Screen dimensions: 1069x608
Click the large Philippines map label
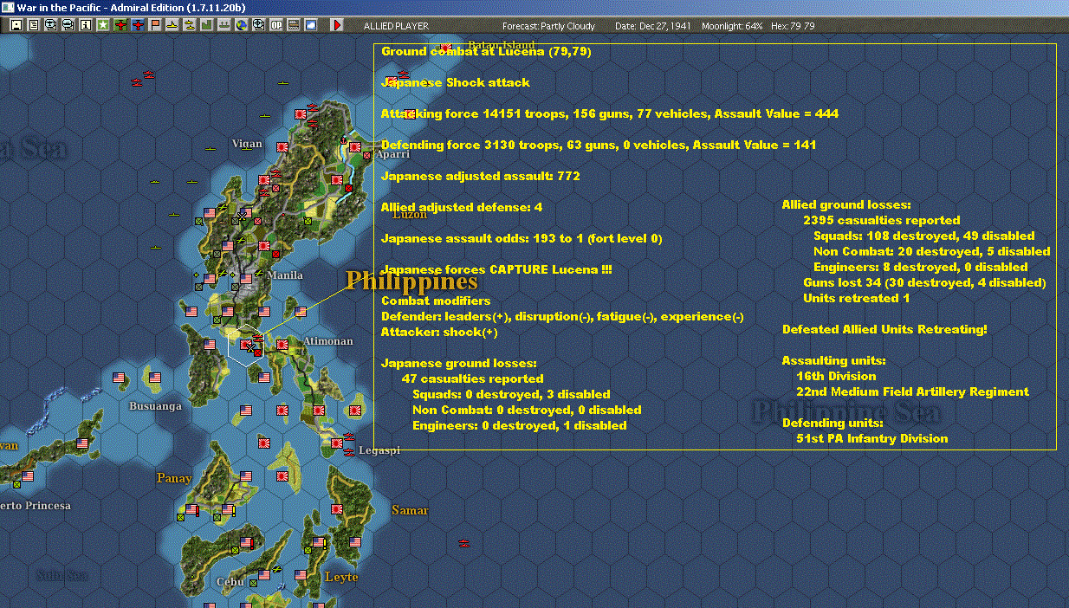[411, 281]
